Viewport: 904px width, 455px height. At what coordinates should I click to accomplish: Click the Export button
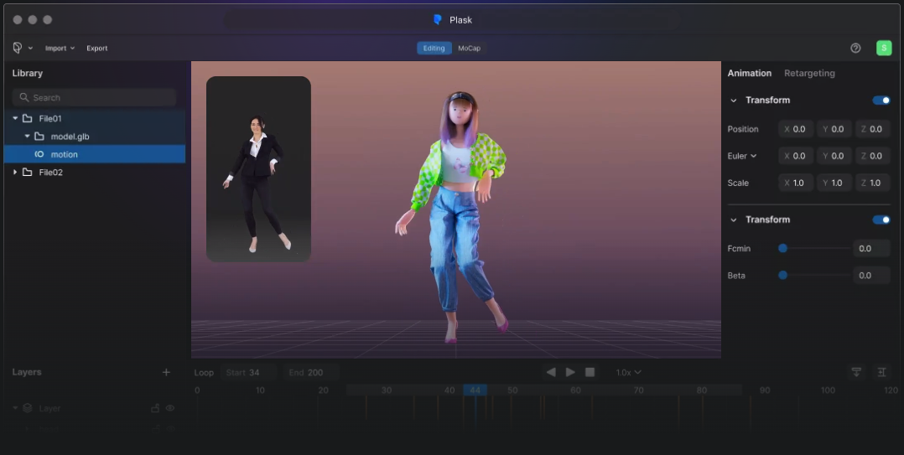97,48
